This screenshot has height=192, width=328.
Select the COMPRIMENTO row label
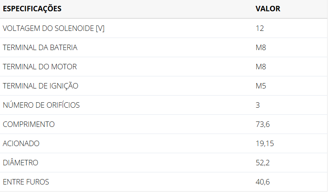(29, 124)
